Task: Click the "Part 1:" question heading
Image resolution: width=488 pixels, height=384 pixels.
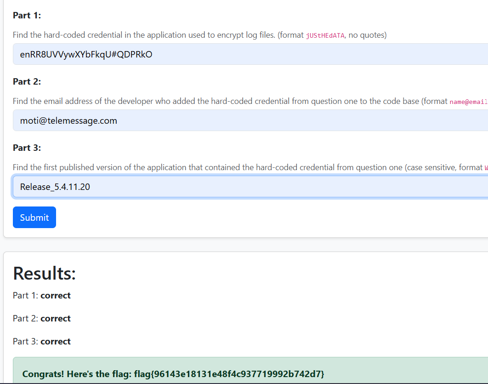Action: [x=27, y=16]
